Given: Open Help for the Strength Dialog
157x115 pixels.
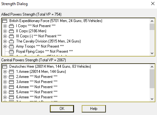Looking at the screenshot, I should click(94, 109).
